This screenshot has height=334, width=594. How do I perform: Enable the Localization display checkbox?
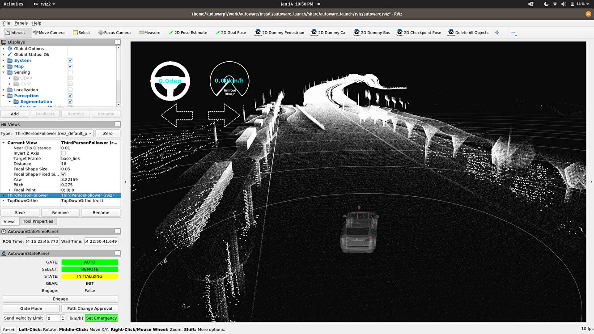(70, 90)
